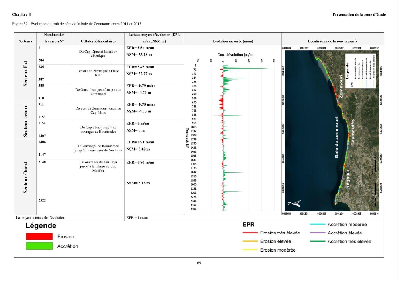The image size is (398, 281).
Task: Select the total EPR = 1 m/an
Action: click(137, 218)
